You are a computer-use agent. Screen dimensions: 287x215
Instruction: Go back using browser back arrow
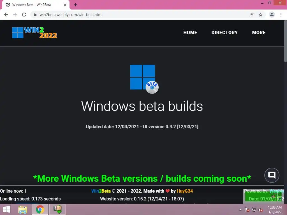click(x=6, y=15)
